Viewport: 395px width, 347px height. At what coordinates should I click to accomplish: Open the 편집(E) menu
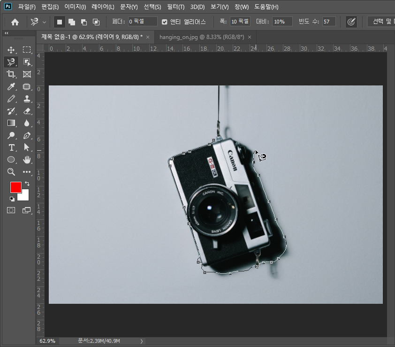click(50, 7)
